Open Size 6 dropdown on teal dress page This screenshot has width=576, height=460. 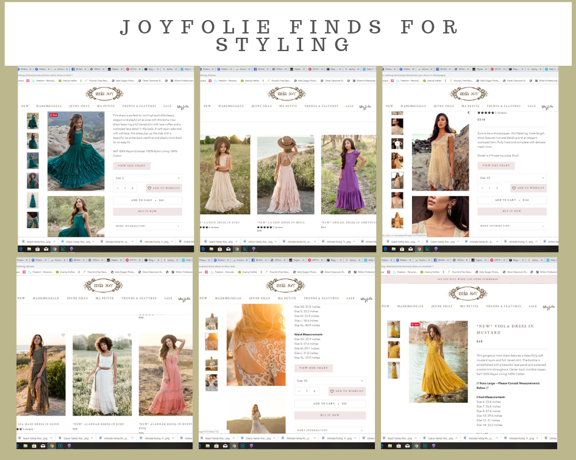click(x=148, y=178)
